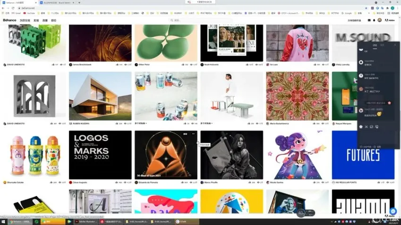Click the browser back arrow button
This screenshot has width=401, height=225.
click(x=3, y=8)
